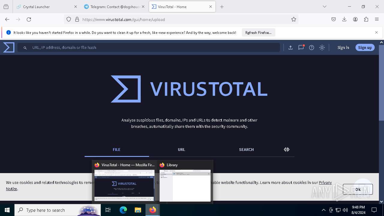Click the scrollbar down arrow
The width and height of the screenshot is (384, 216).
[382, 202]
